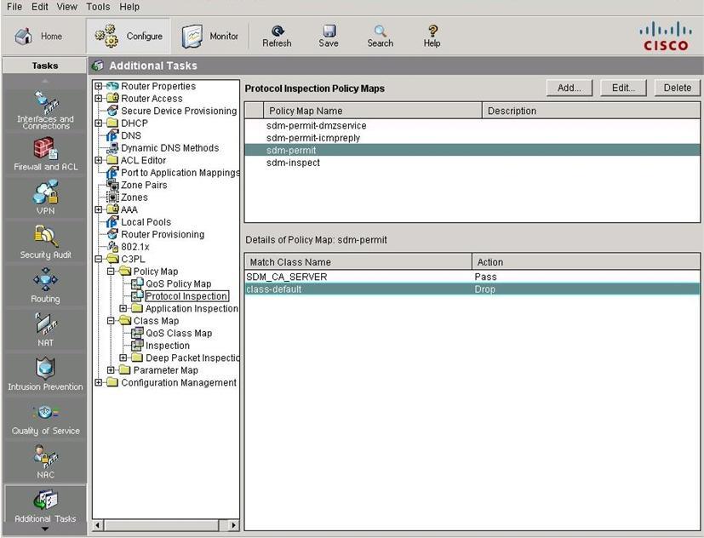Select the Zone Pairs tree icon
704x538 pixels.
[112, 185]
